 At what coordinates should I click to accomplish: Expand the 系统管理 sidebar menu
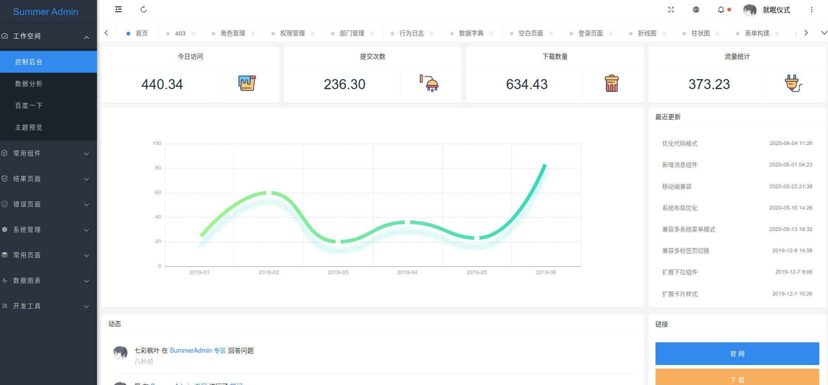coord(48,230)
